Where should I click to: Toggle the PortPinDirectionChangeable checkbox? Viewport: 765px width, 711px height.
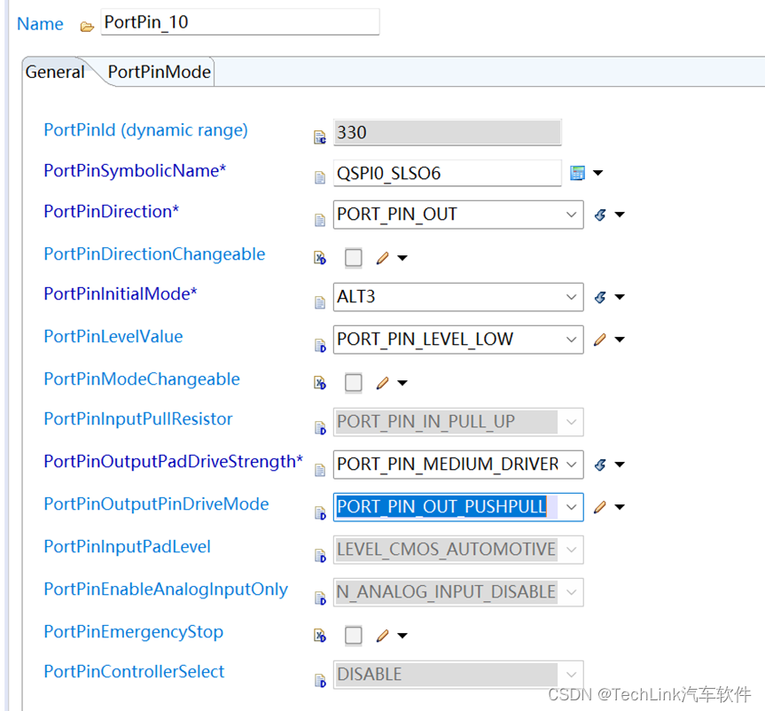click(x=353, y=258)
